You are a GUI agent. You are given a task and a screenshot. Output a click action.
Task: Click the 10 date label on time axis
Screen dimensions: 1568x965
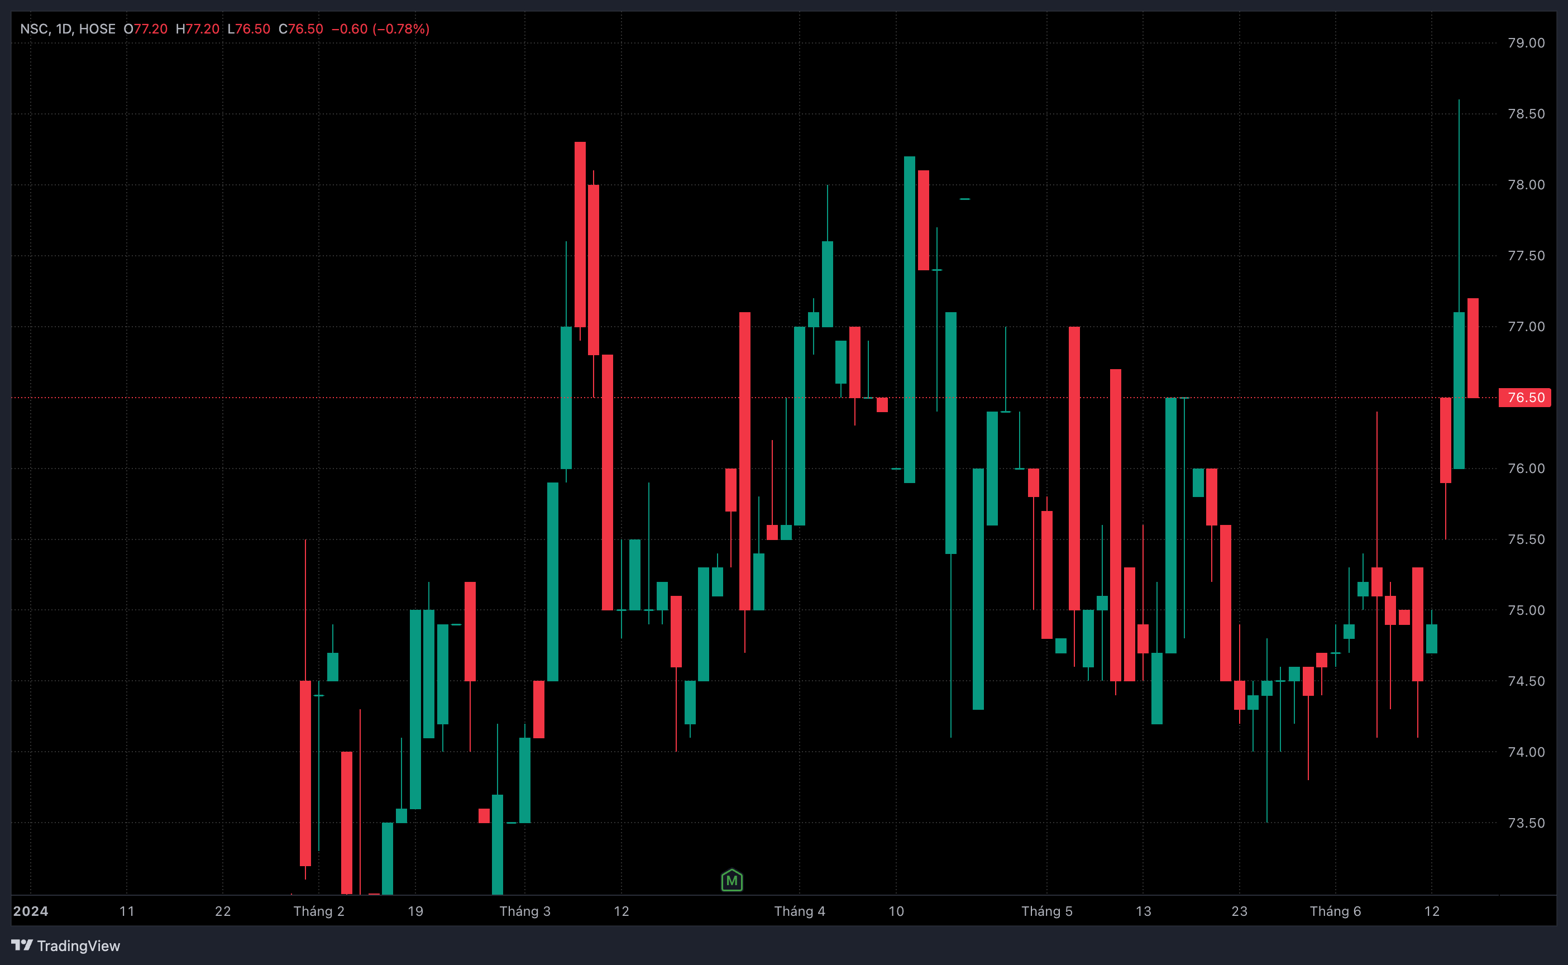coord(896,911)
